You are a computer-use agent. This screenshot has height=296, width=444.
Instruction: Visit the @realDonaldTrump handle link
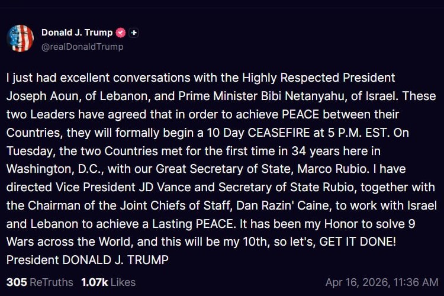pos(82,46)
